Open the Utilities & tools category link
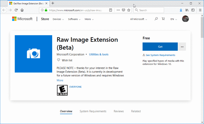Viewport: 204px width, 124px height. click(x=99, y=55)
